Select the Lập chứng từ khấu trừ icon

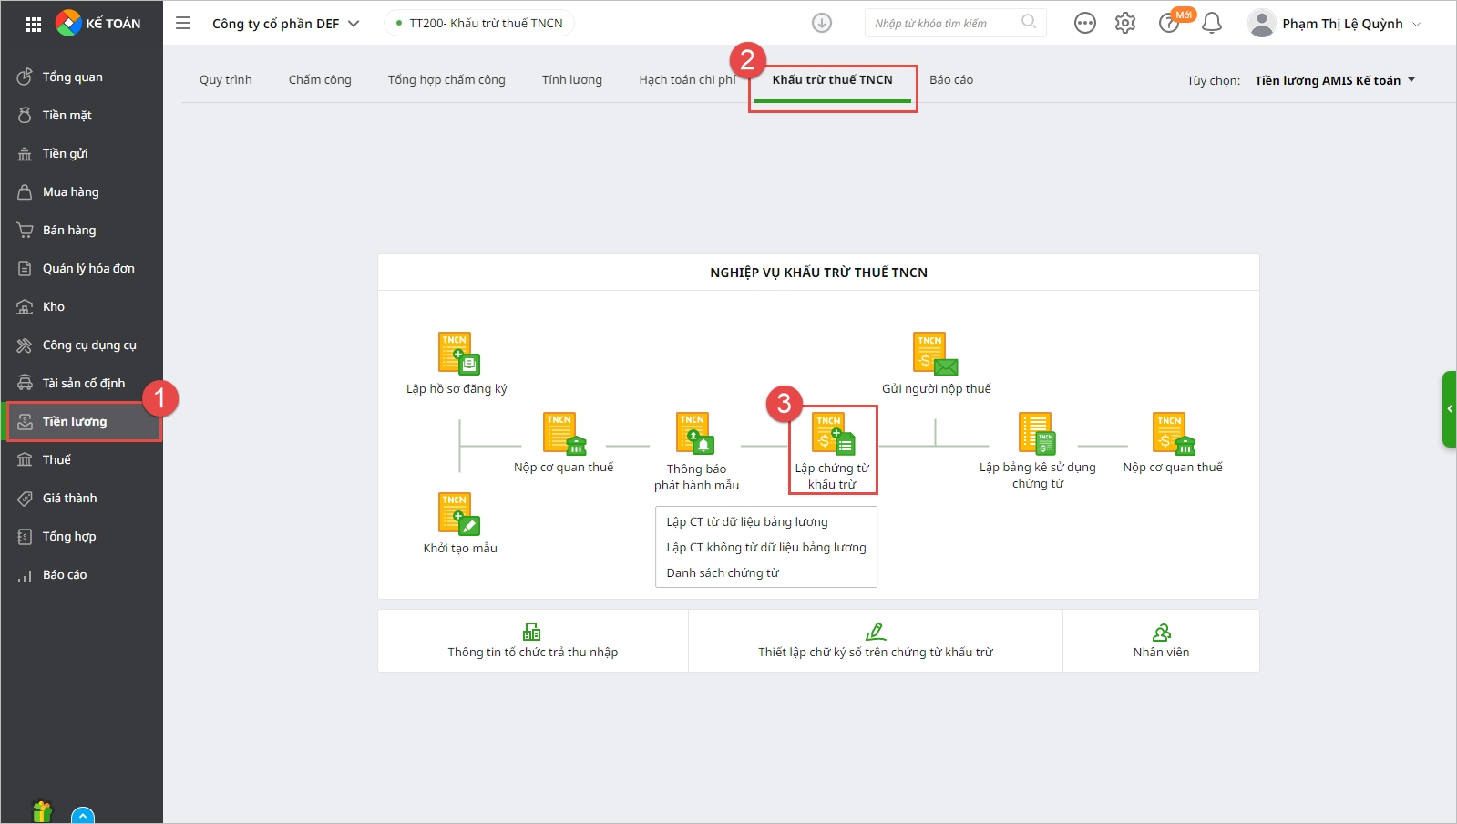point(833,433)
